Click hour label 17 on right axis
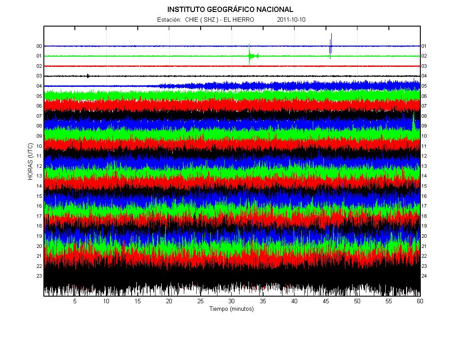 click(424, 206)
